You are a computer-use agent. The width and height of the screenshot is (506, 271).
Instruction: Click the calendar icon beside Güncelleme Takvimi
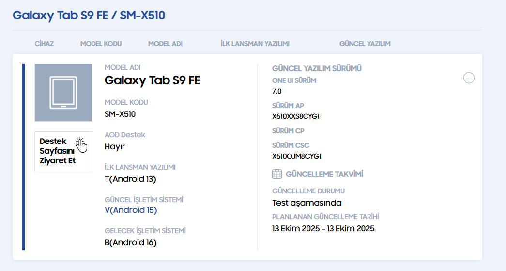click(x=277, y=174)
